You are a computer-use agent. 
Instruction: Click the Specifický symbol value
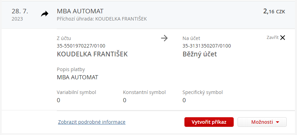184,100
